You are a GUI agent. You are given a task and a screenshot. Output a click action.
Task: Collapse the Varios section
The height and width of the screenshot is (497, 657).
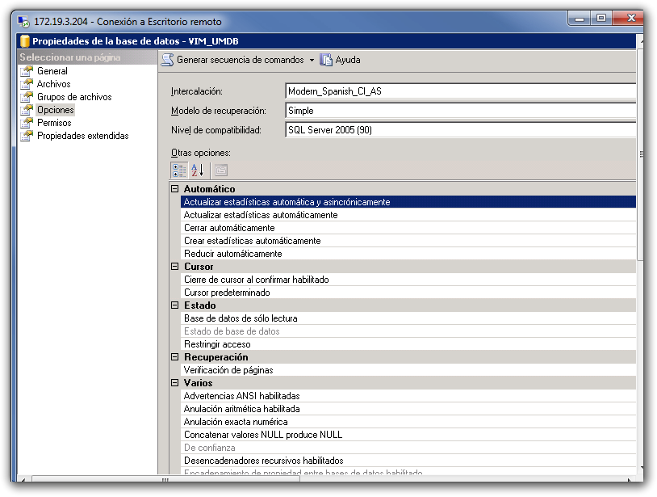(x=174, y=383)
